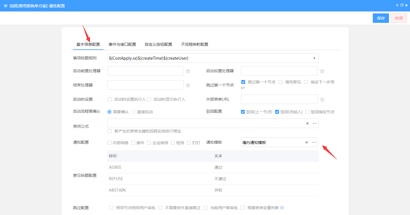Click 通过 text cell
The height and width of the screenshot is (215, 410).
click(218, 167)
